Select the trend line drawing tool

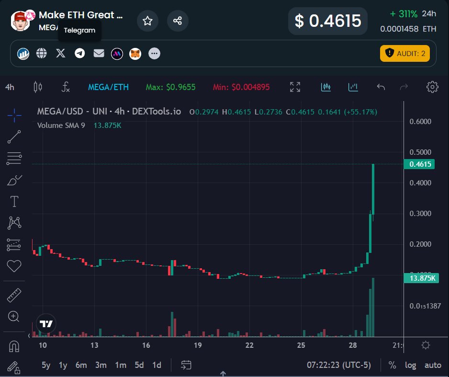click(14, 137)
